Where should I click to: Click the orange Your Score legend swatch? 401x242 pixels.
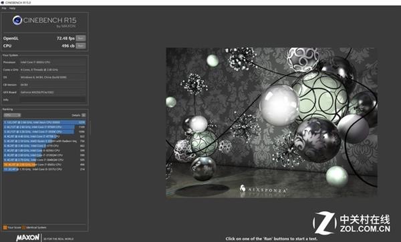tap(5, 227)
